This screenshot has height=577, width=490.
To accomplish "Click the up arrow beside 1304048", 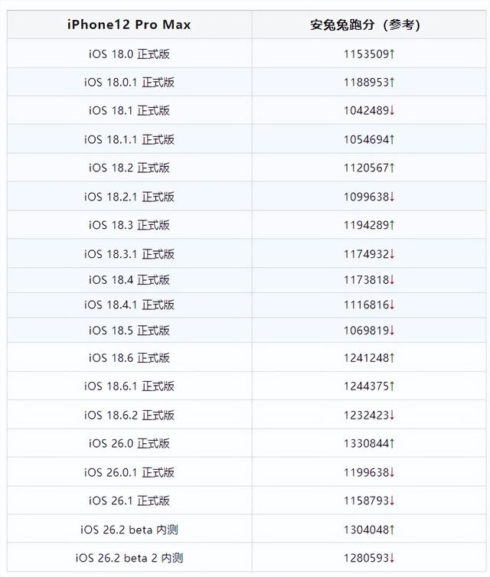I will (392, 530).
